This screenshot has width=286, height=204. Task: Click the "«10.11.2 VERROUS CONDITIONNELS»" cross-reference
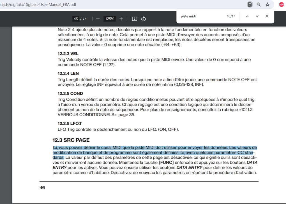(x=155, y=112)
